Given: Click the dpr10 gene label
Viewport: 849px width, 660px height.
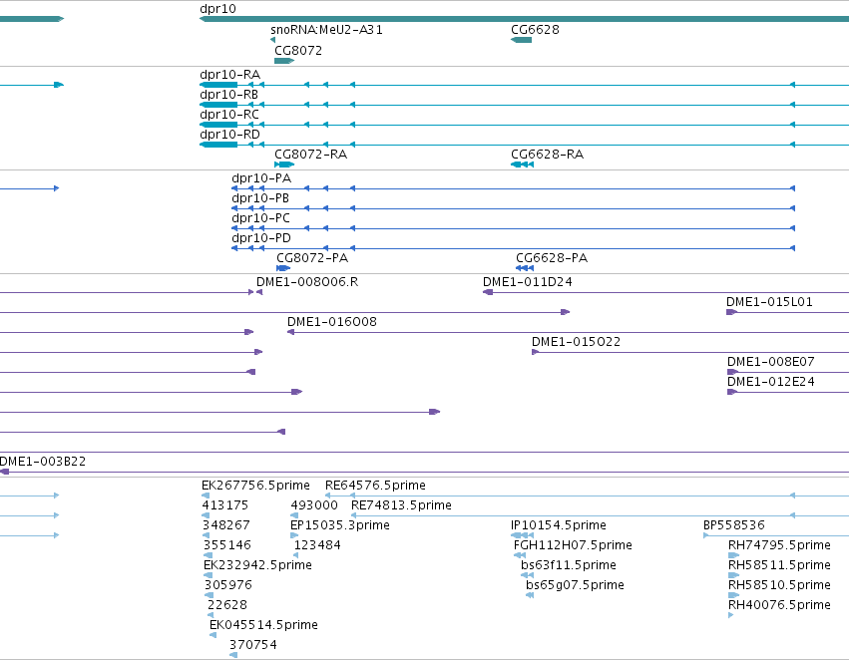Looking at the screenshot, I should point(217,9).
